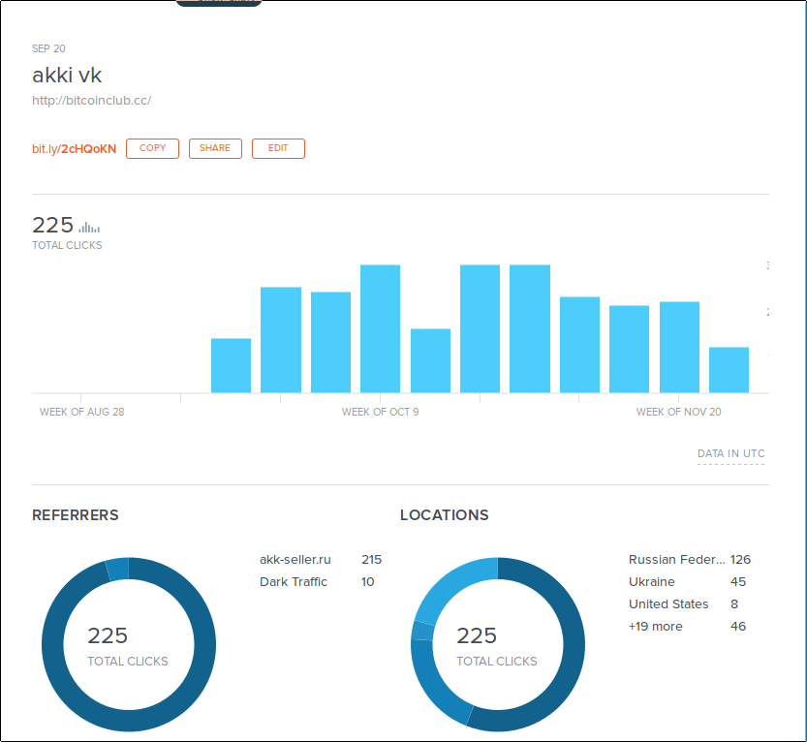
Task: Select the Russian Feder... location row
Action: [690, 560]
